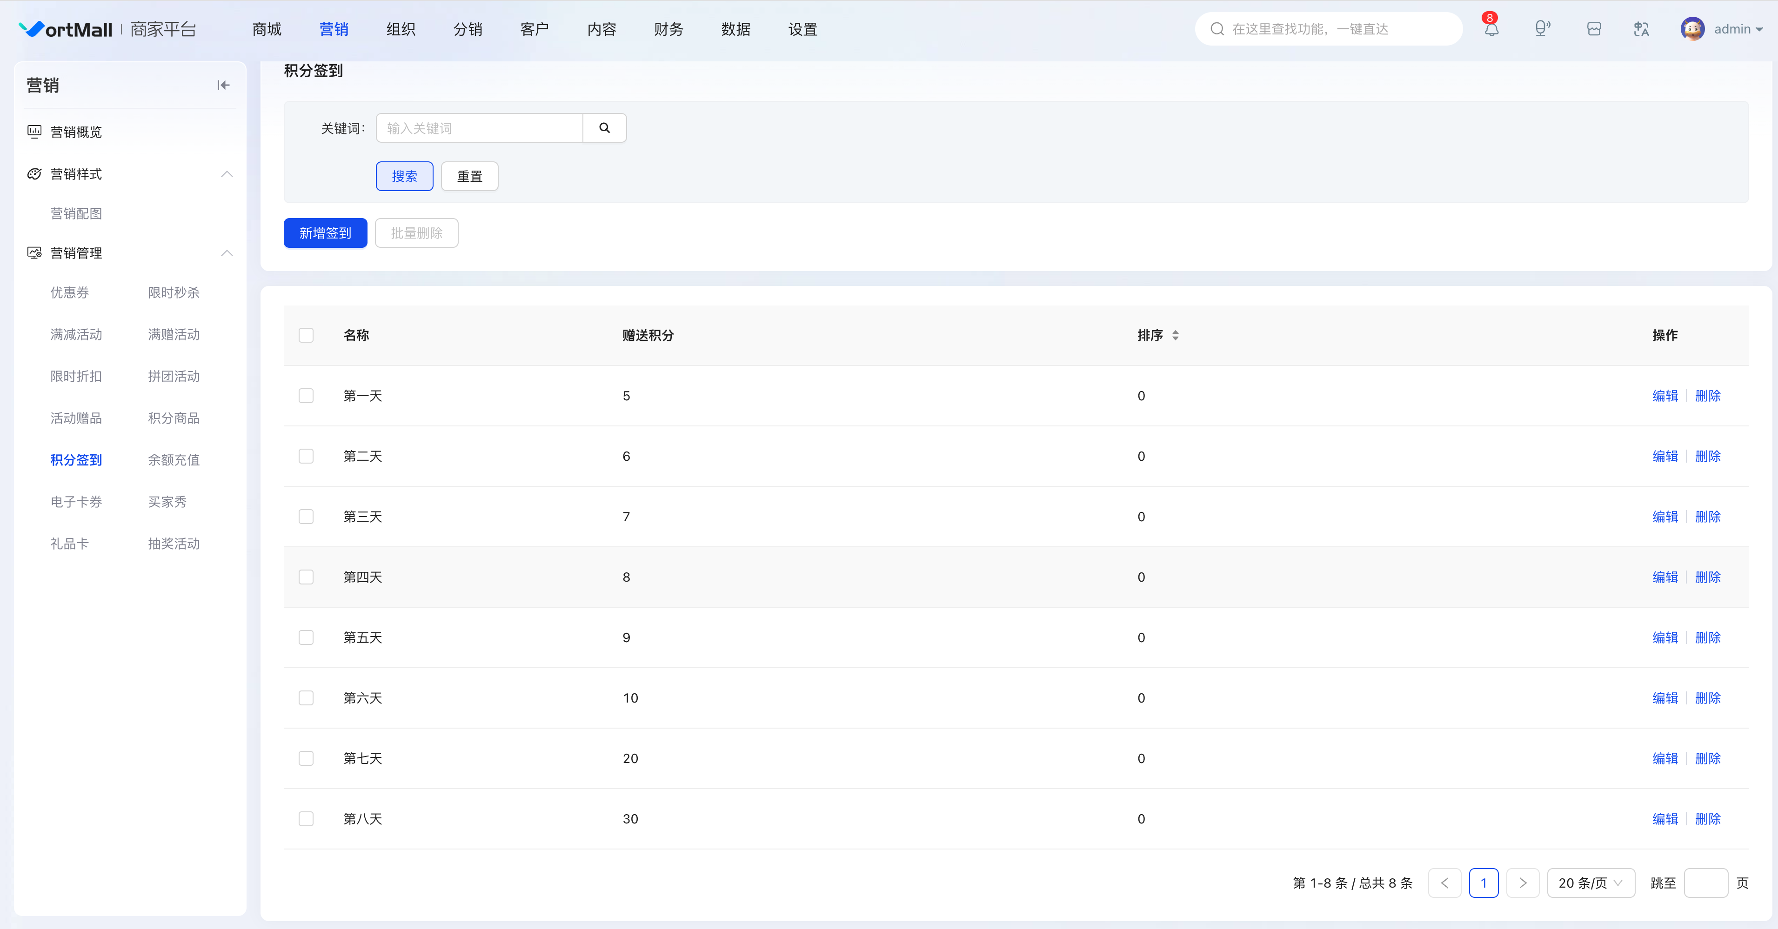
Task: Click the magnifier button beside keyword field
Action: coord(605,128)
